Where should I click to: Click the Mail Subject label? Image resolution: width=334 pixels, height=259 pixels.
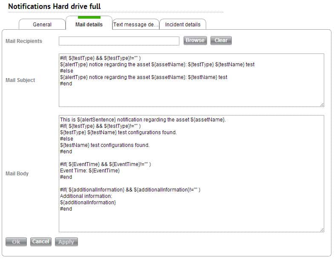pos(20,80)
